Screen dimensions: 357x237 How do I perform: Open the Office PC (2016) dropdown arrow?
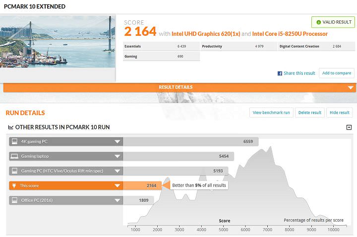click(x=118, y=201)
